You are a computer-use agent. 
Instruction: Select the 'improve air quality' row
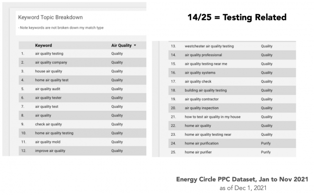pyautogui.click(x=83, y=151)
